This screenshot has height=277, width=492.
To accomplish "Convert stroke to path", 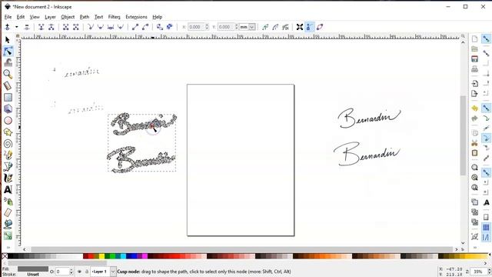I will (170, 27).
